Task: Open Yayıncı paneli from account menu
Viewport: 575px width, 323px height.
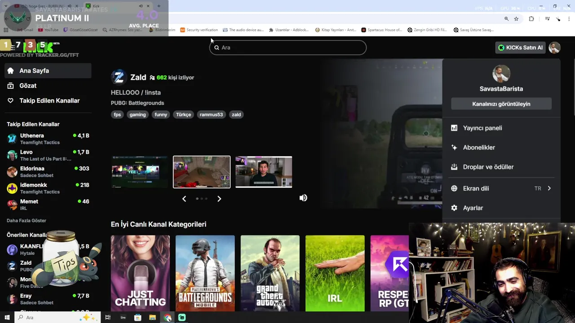Action: click(x=482, y=128)
